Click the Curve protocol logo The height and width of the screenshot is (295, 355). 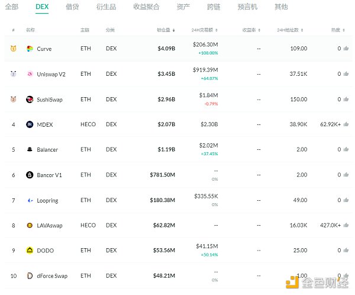(30, 49)
